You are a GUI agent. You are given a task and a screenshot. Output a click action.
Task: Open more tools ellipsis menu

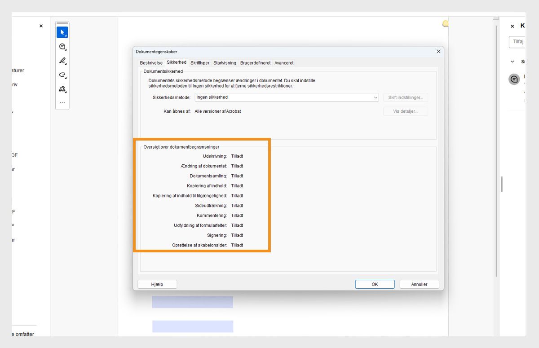pyautogui.click(x=62, y=103)
